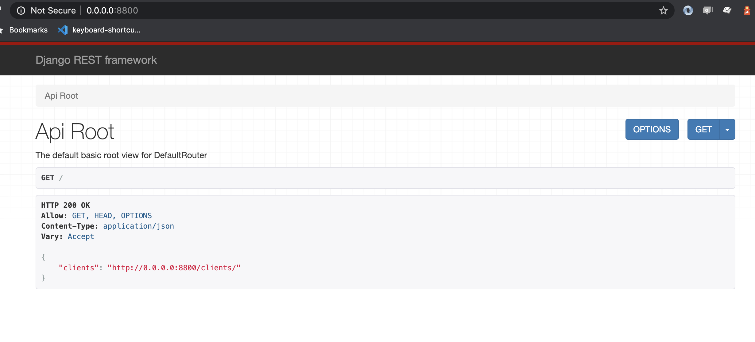Focus the 0.0.0.0:8800 address field
755x342 pixels.
coord(112,11)
